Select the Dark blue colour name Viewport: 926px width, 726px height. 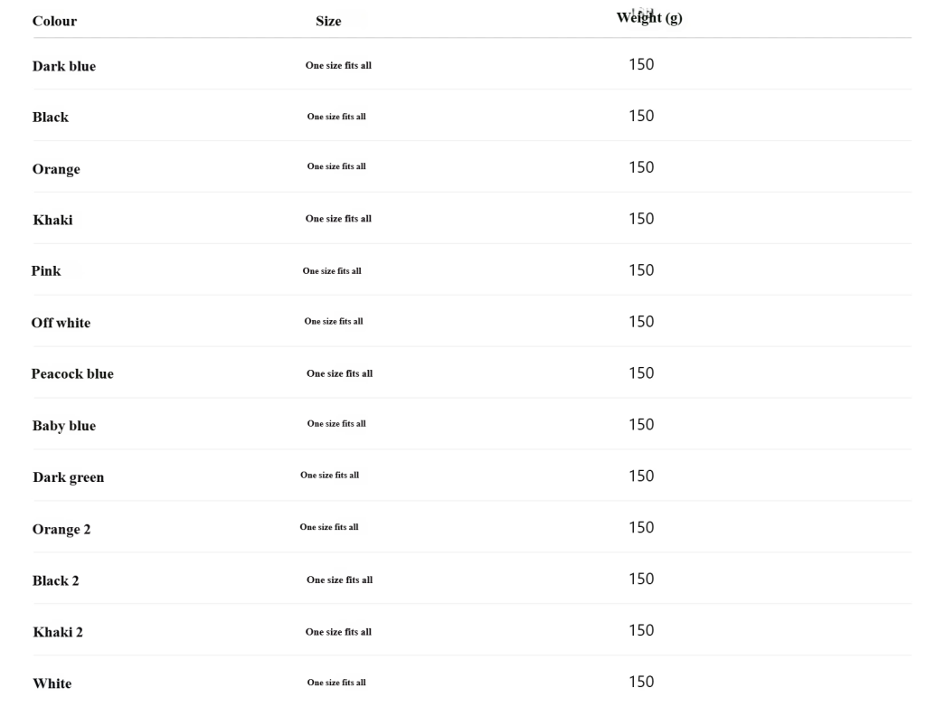tap(63, 66)
